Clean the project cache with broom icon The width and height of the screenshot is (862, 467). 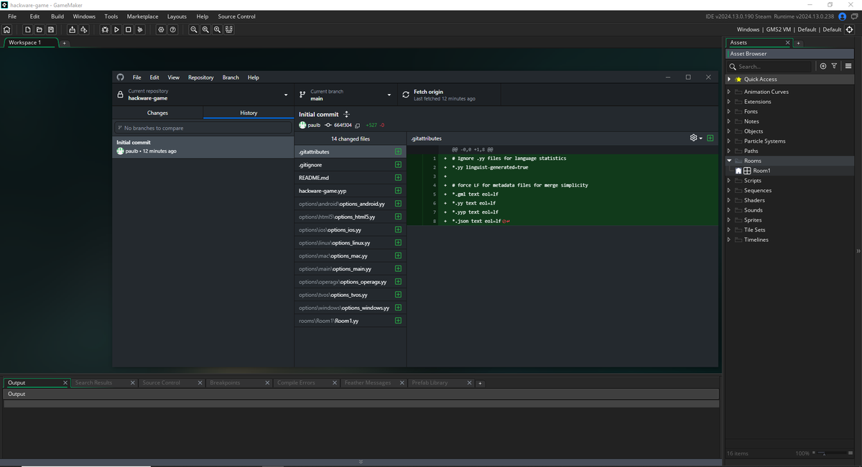(x=140, y=29)
